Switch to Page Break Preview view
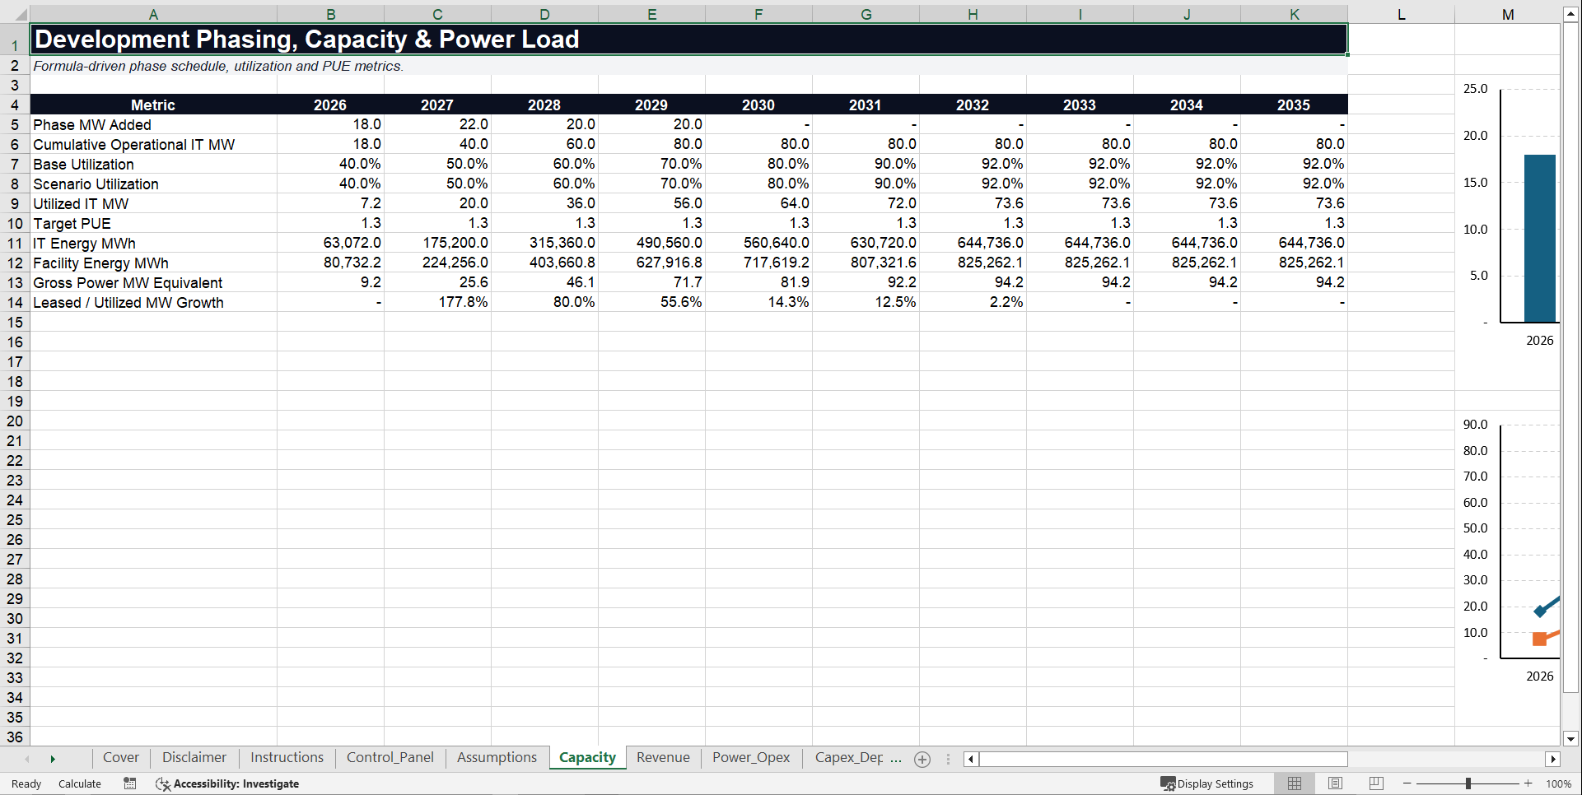The width and height of the screenshot is (1582, 795). (x=1376, y=783)
